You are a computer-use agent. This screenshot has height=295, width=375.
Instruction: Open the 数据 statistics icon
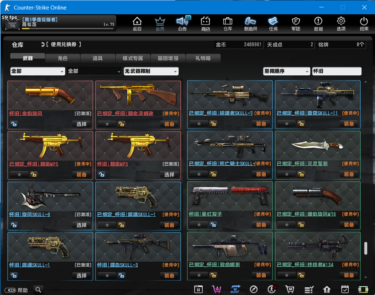pyautogui.click(x=318, y=24)
